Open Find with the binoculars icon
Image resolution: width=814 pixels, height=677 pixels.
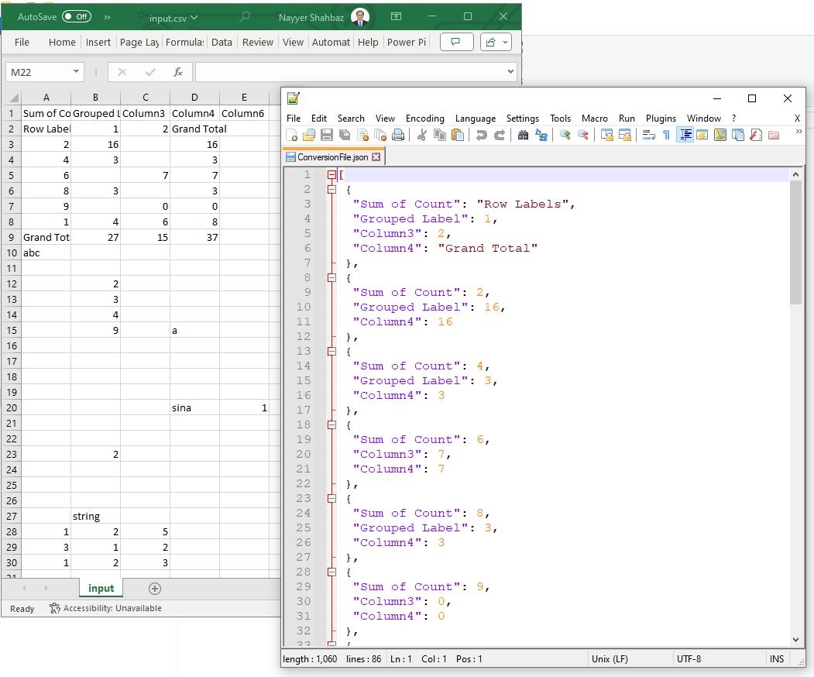point(523,136)
